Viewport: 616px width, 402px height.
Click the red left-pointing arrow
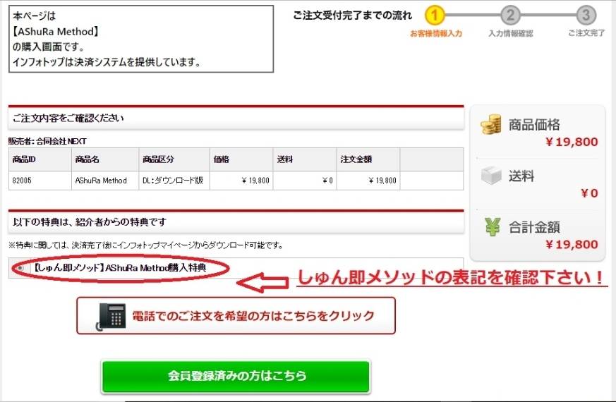261,281
